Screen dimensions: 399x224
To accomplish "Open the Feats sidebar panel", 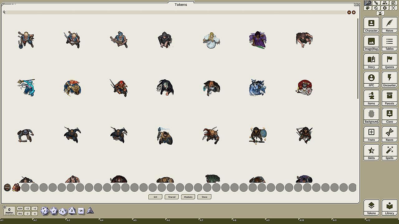I will [371, 134].
